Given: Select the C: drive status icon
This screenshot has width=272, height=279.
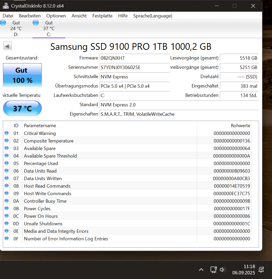Looking at the screenshot, I should click(36, 23).
